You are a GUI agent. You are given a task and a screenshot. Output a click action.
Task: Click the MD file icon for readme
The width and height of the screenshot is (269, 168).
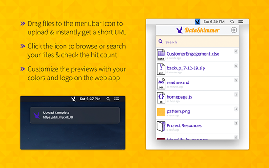[x=161, y=83]
